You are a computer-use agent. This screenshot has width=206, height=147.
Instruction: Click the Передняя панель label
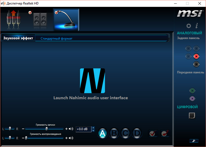pos(191,72)
